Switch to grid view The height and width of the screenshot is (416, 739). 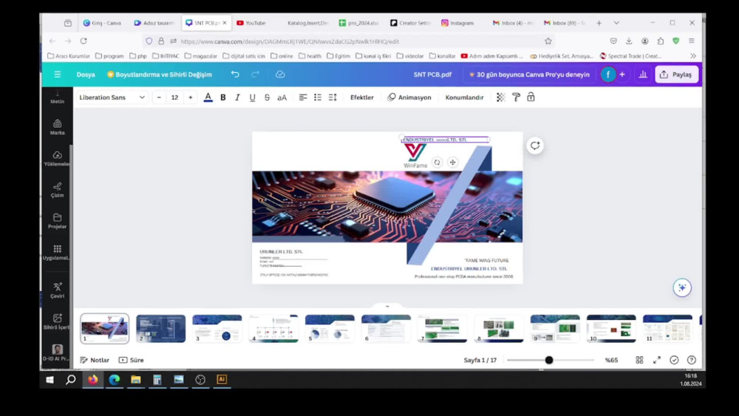(x=639, y=360)
